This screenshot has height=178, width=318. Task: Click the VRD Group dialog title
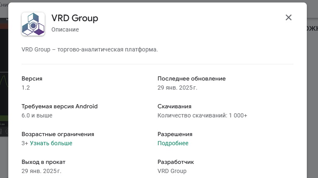[x=75, y=18]
